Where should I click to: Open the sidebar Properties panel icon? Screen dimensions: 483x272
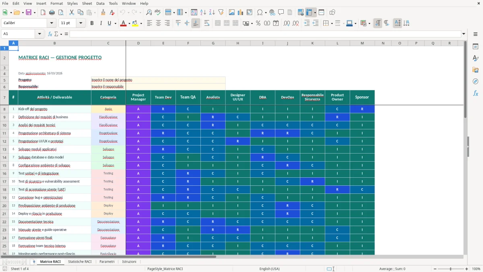click(x=475, y=47)
